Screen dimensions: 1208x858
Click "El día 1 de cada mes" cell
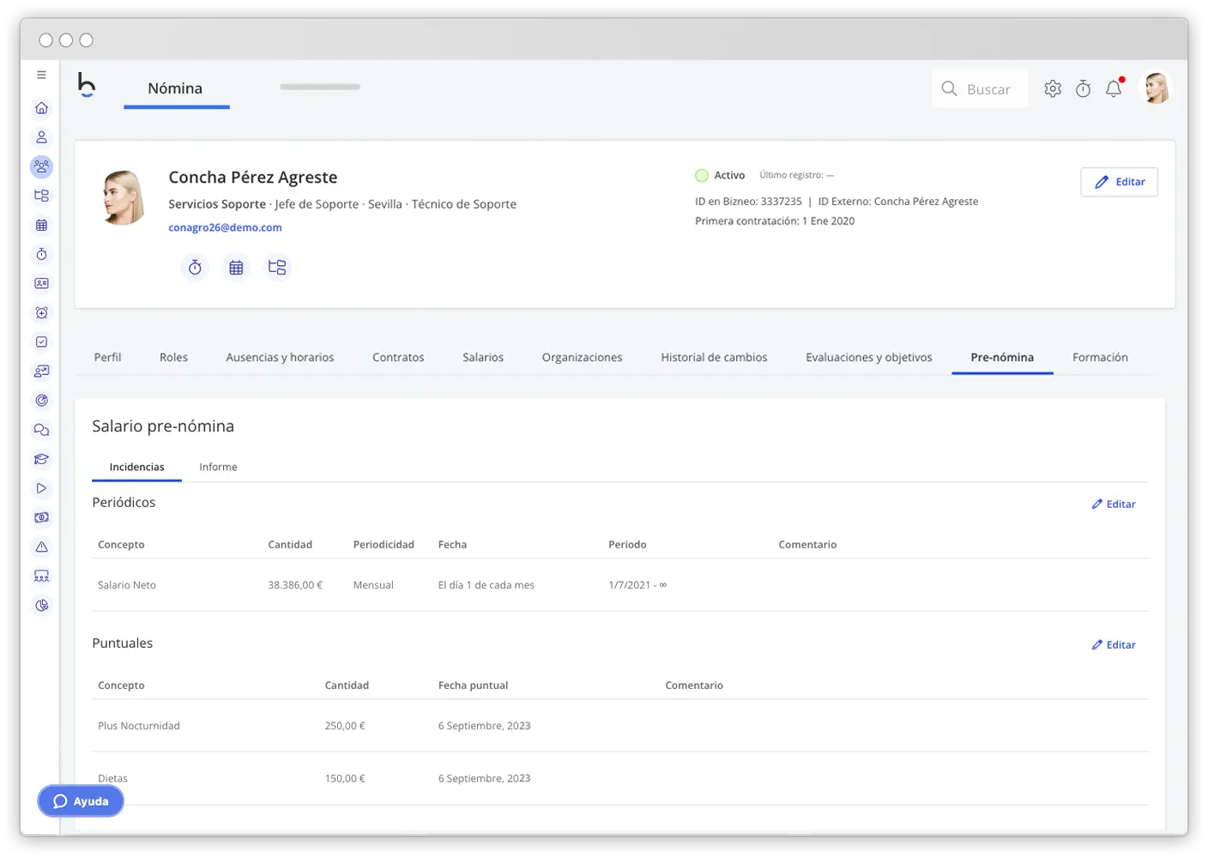486,585
